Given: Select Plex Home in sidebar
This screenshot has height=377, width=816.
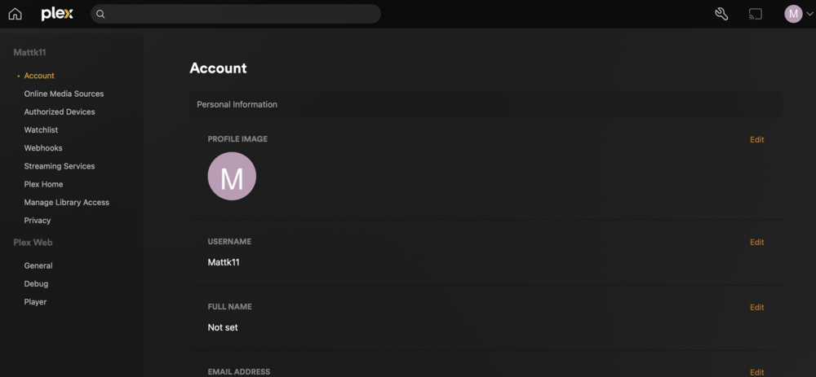Looking at the screenshot, I should [x=43, y=184].
